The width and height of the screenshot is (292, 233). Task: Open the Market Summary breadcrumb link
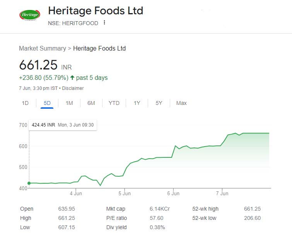(43, 48)
